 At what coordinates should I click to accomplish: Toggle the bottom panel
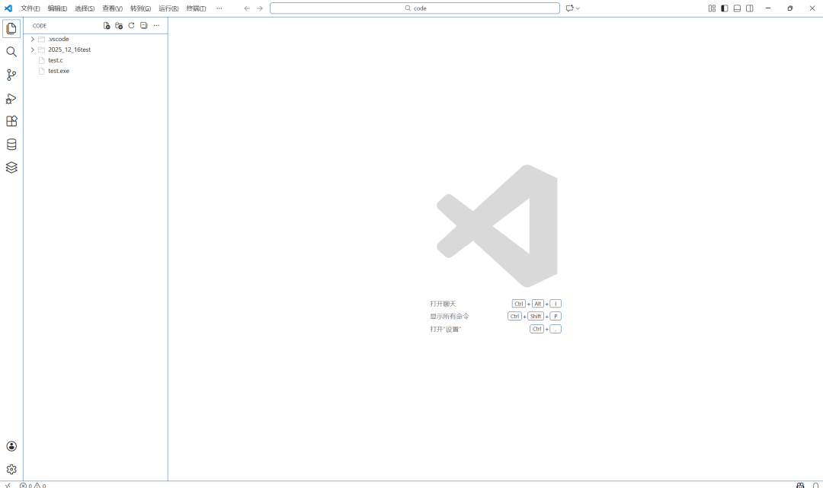coord(737,8)
